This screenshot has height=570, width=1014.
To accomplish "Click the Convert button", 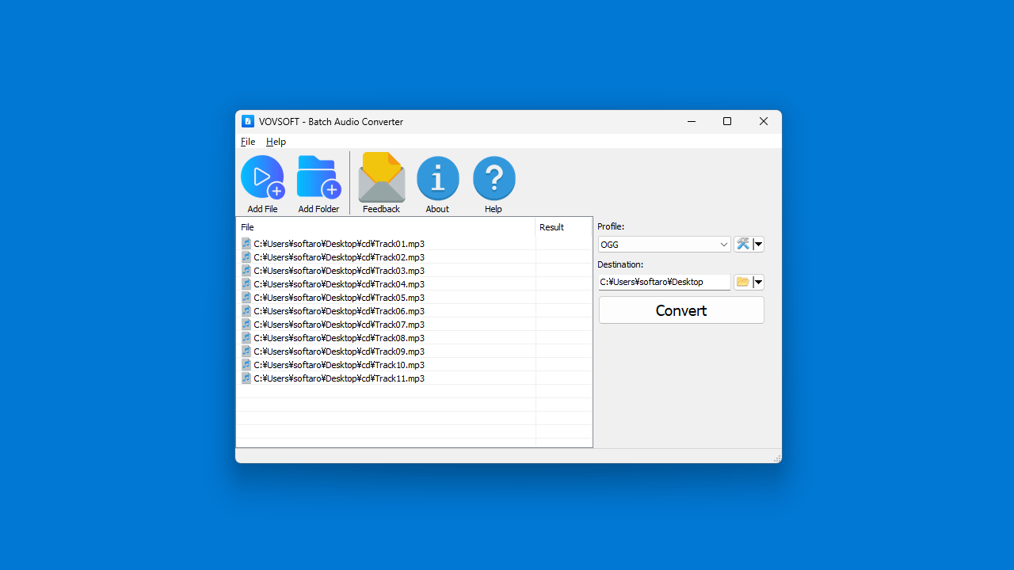I will pos(681,310).
